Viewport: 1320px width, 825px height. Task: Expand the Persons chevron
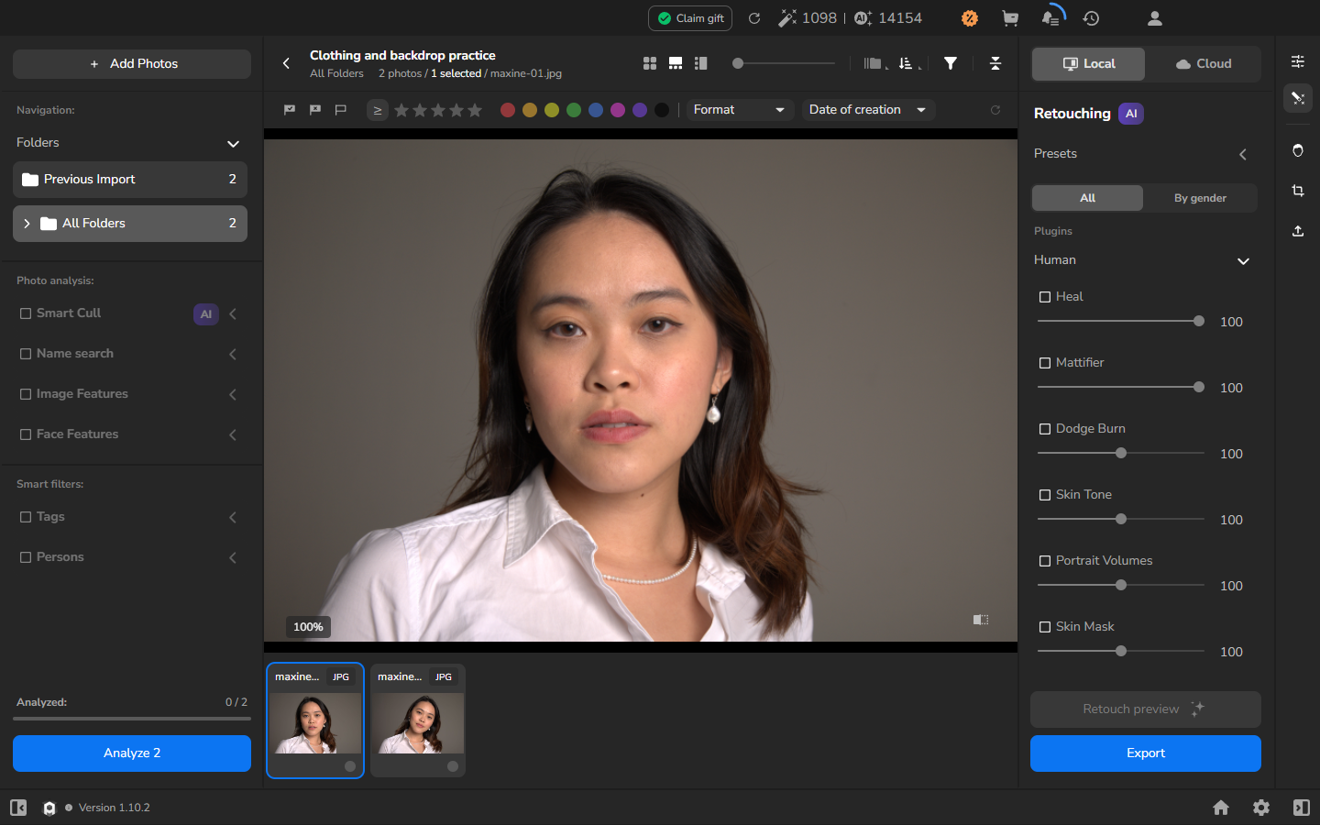(233, 558)
